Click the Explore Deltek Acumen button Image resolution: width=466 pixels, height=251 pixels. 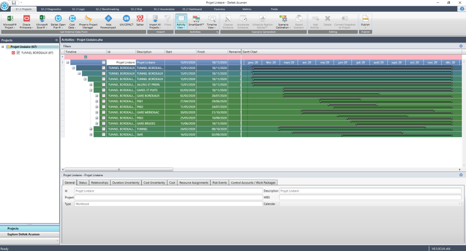click(x=30, y=234)
